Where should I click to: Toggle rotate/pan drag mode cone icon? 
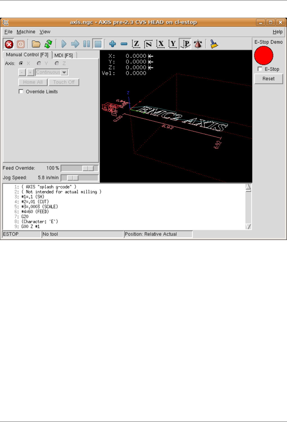tap(198, 44)
